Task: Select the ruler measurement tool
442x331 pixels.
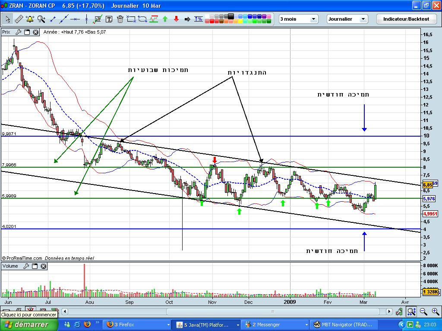Action: pos(19,19)
